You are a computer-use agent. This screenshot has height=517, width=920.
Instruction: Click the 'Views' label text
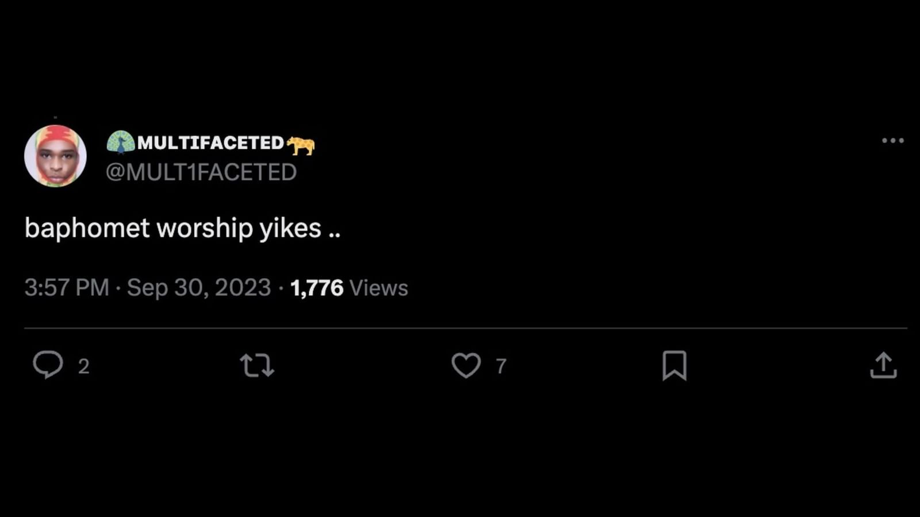pos(378,288)
